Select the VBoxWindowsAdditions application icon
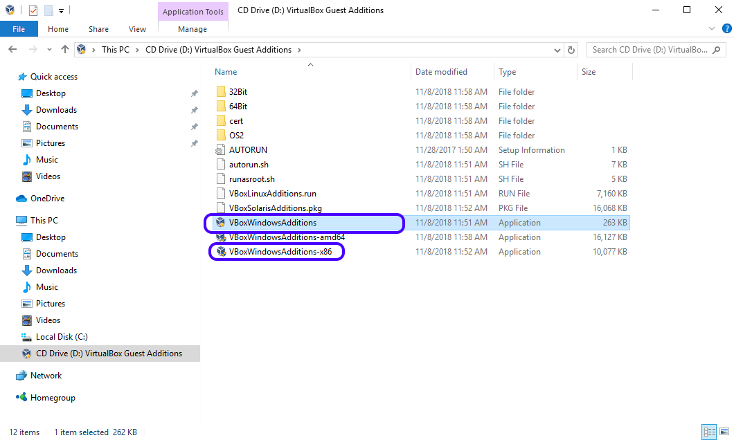Viewport: 734px width, 440px height. point(221,223)
